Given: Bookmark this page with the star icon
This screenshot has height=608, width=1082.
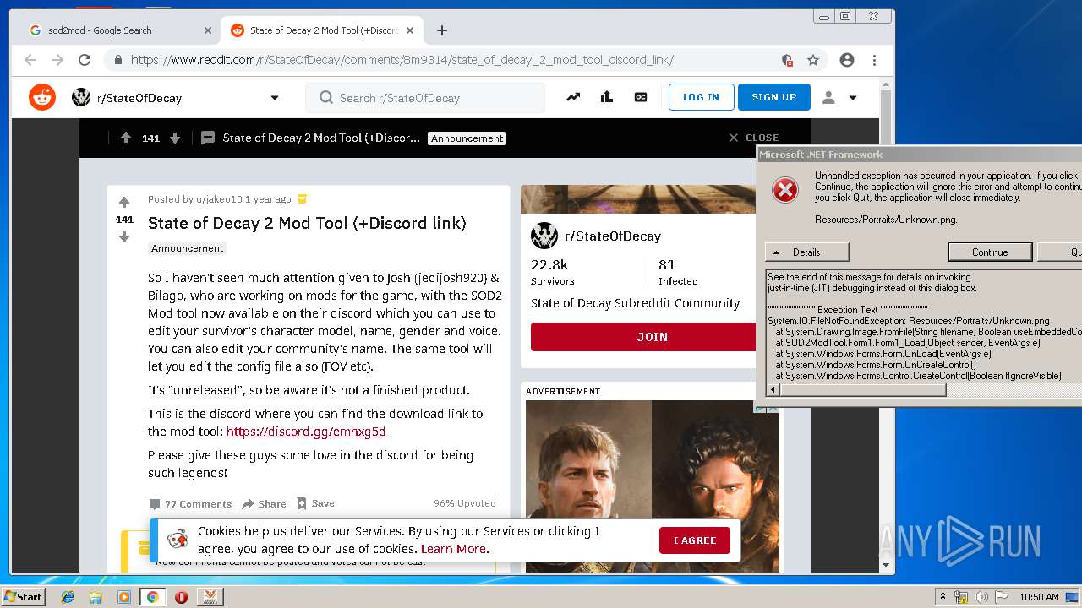Looking at the screenshot, I should click(x=813, y=60).
